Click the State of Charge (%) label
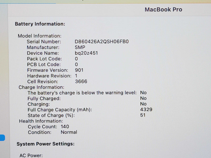 click(x=51, y=115)
